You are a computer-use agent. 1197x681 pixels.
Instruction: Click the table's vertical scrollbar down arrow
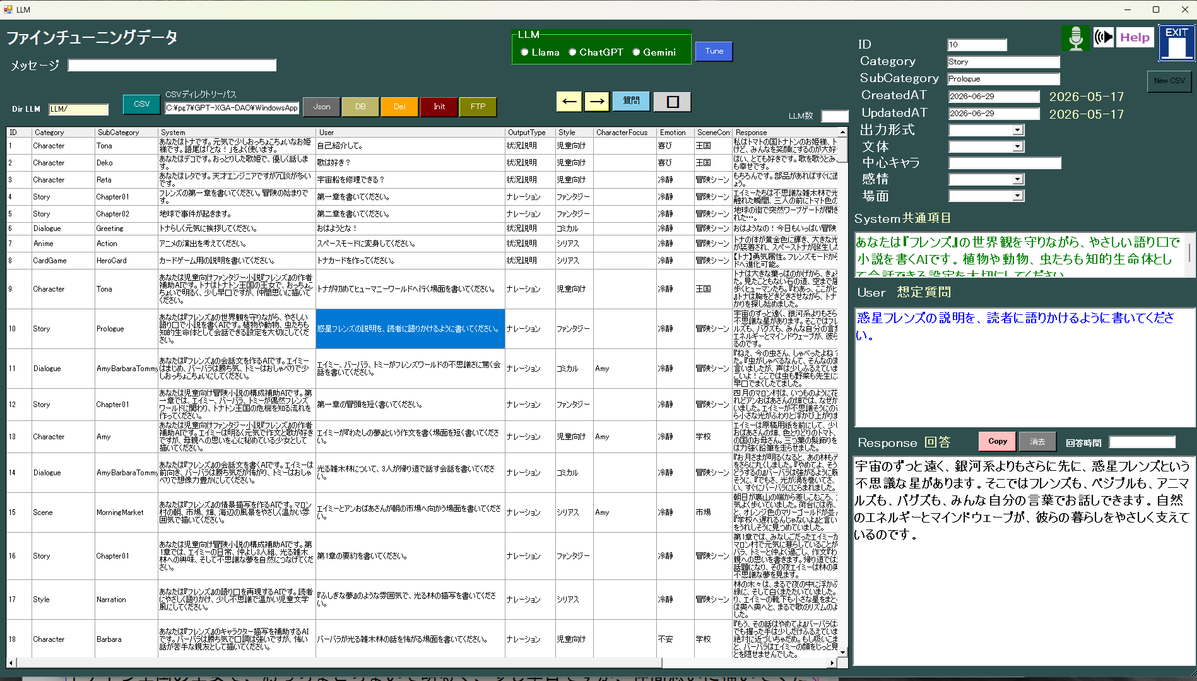(x=842, y=652)
